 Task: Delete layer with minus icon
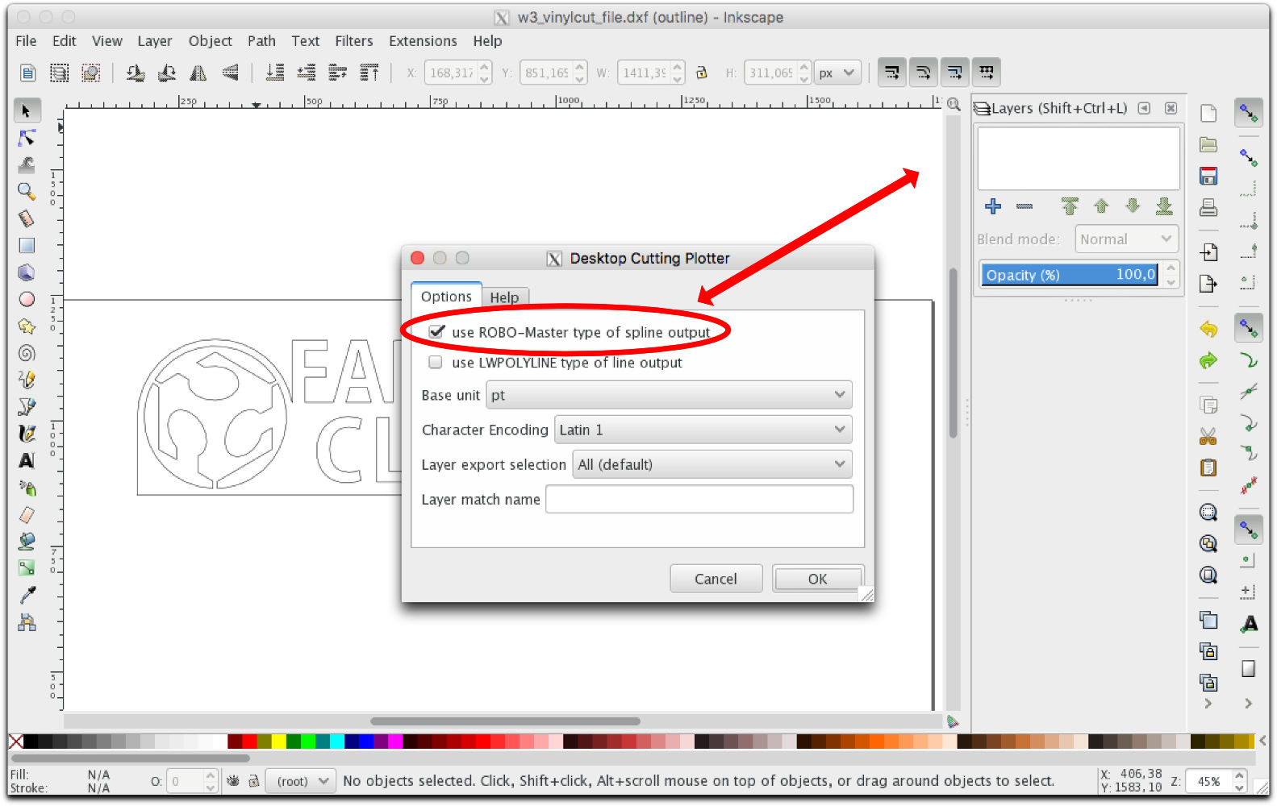coord(1025,207)
